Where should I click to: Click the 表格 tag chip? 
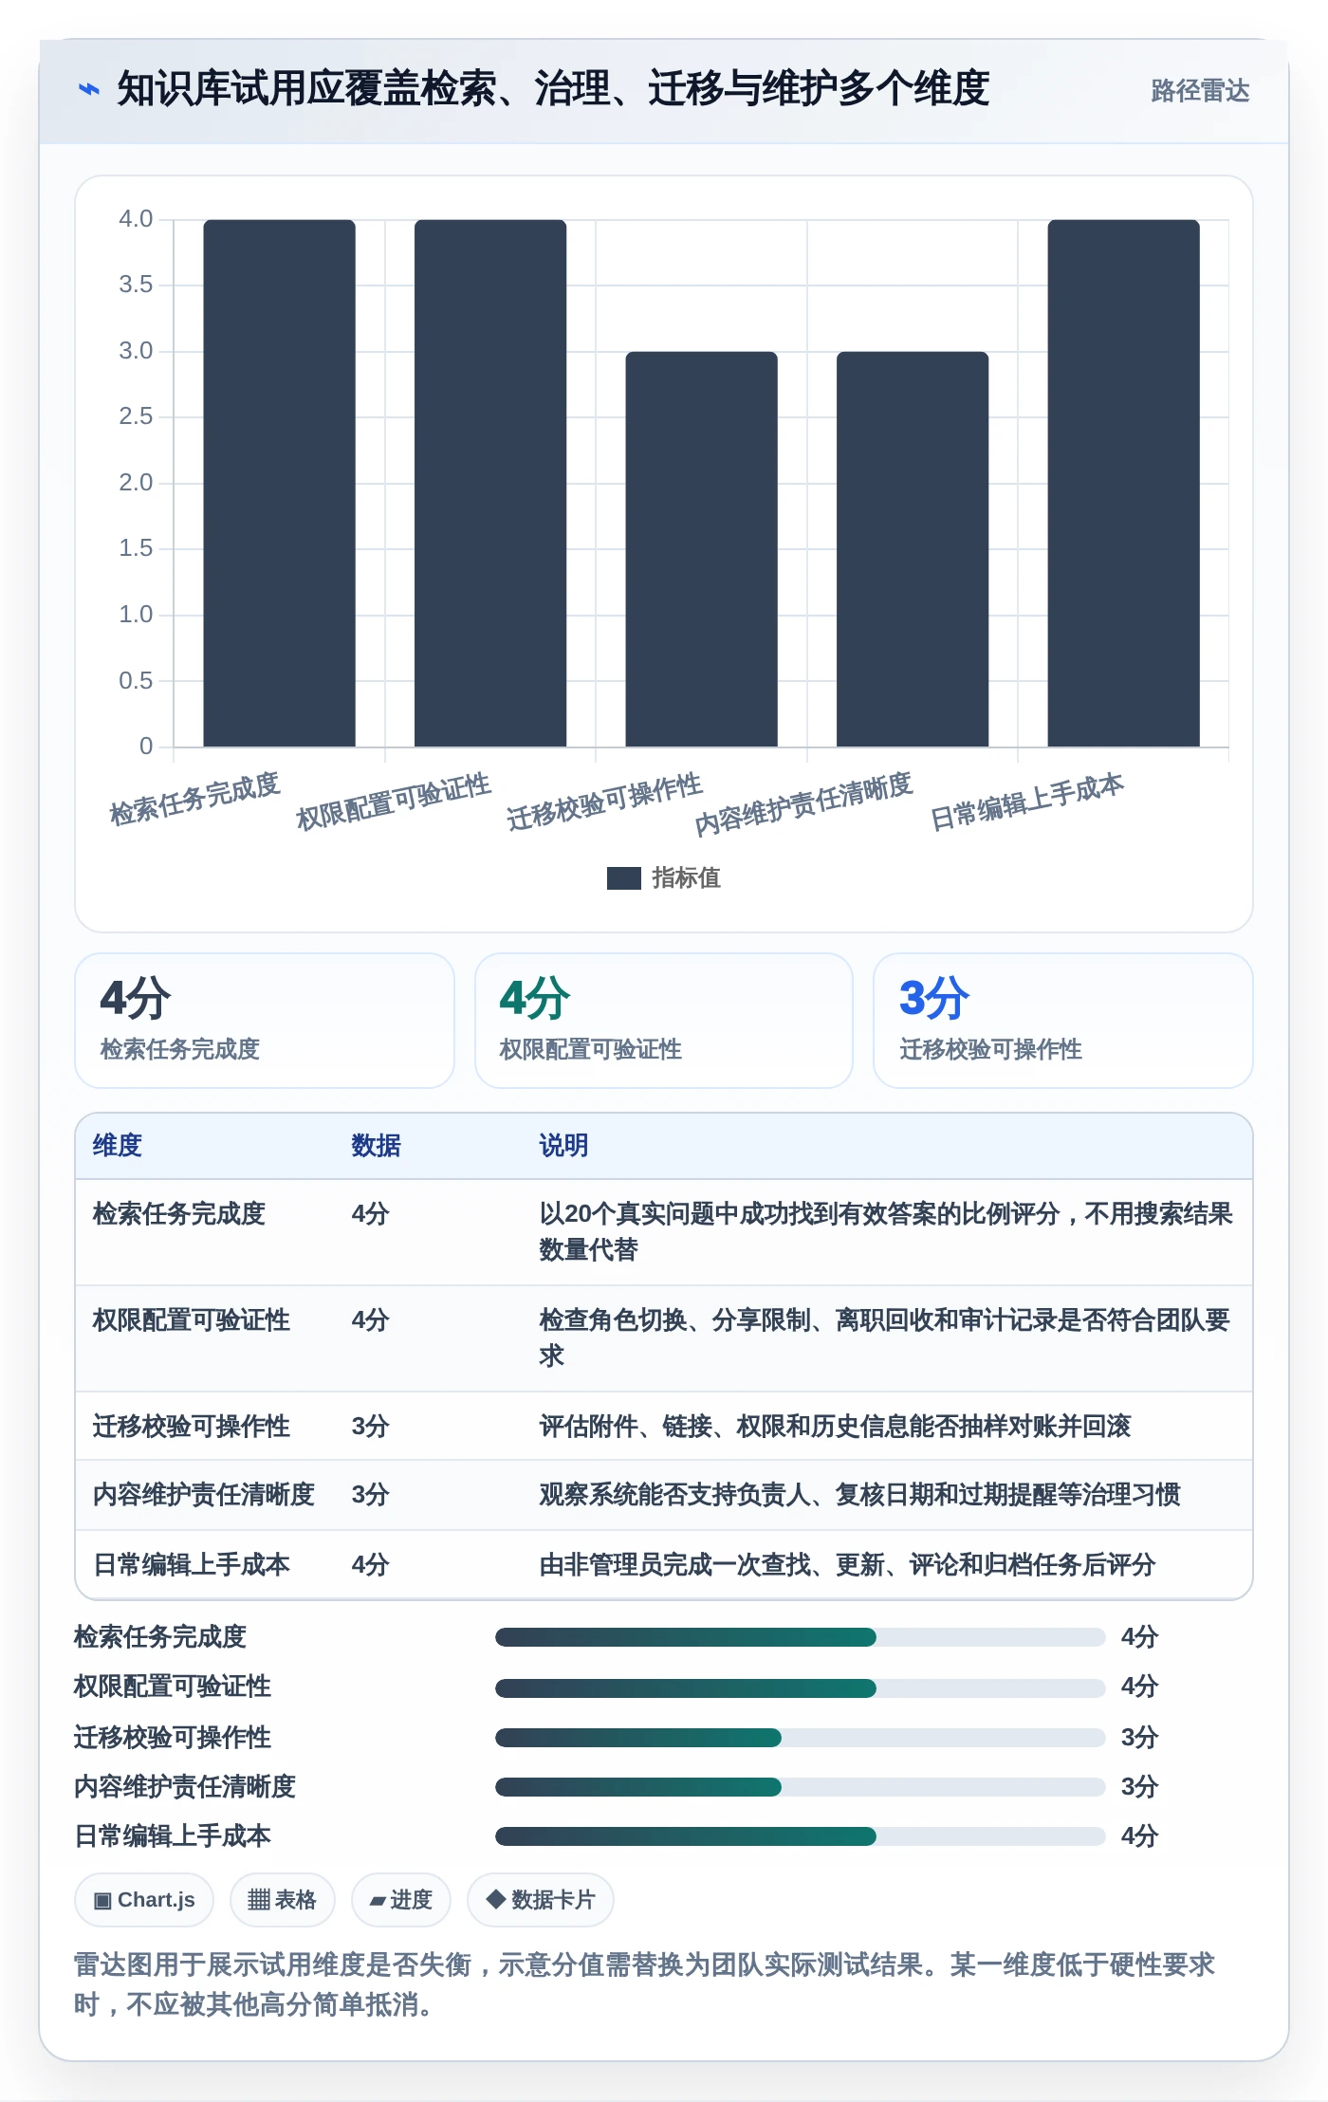(283, 1900)
